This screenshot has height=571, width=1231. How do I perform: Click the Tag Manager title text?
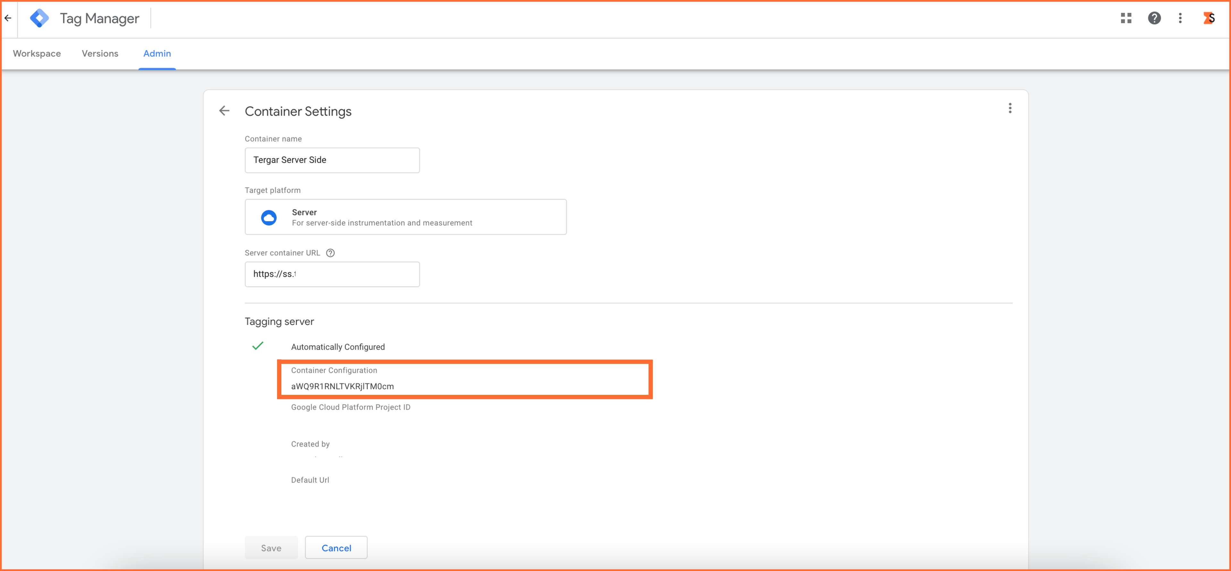(x=99, y=18)
